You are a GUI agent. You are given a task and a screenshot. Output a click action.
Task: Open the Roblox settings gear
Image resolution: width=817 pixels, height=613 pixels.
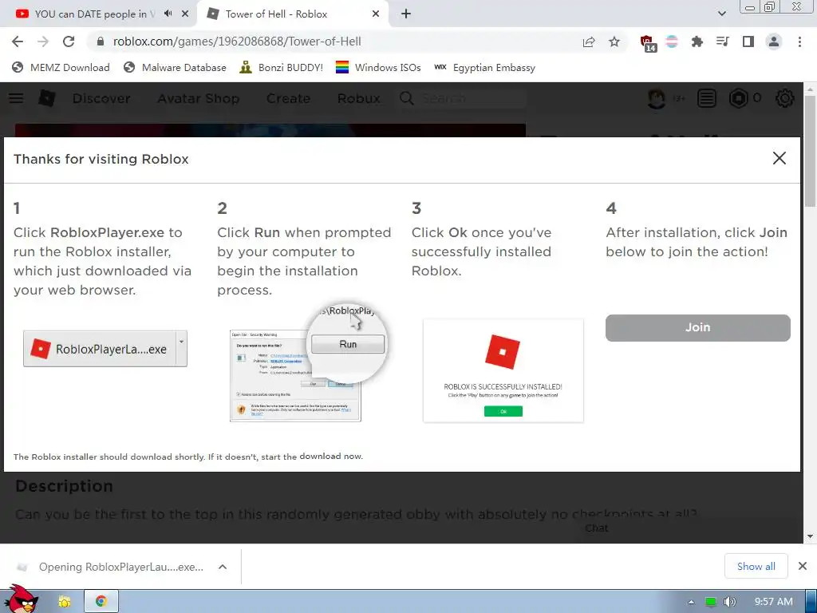785,98
